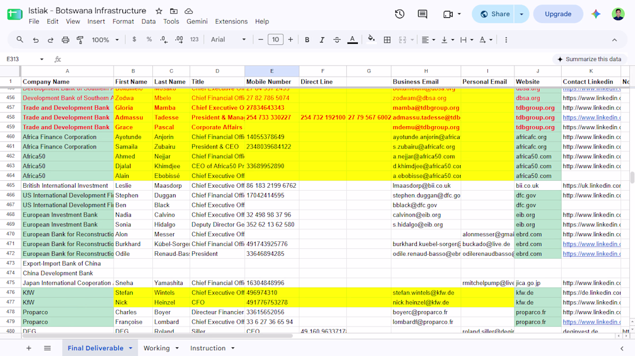635x356 pixels.
Task: Undo the last action
Action: 36,40
